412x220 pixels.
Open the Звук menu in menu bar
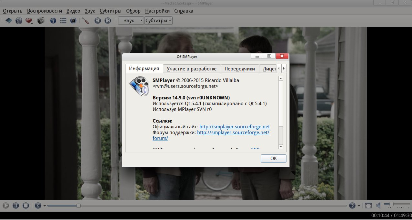(x=90, y=11)
